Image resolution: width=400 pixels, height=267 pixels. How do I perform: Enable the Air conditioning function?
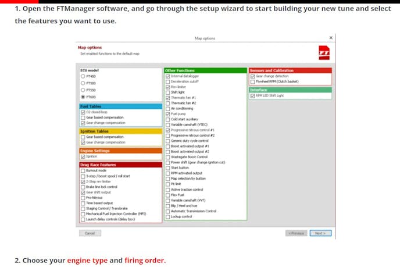coord(168,109)
